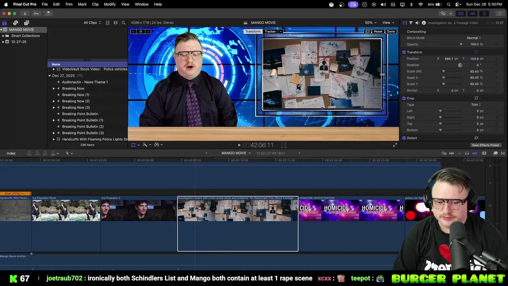Show the Background Tasks indicator
508x286 pixels.
pyautogui.click(x=48, y=13)
